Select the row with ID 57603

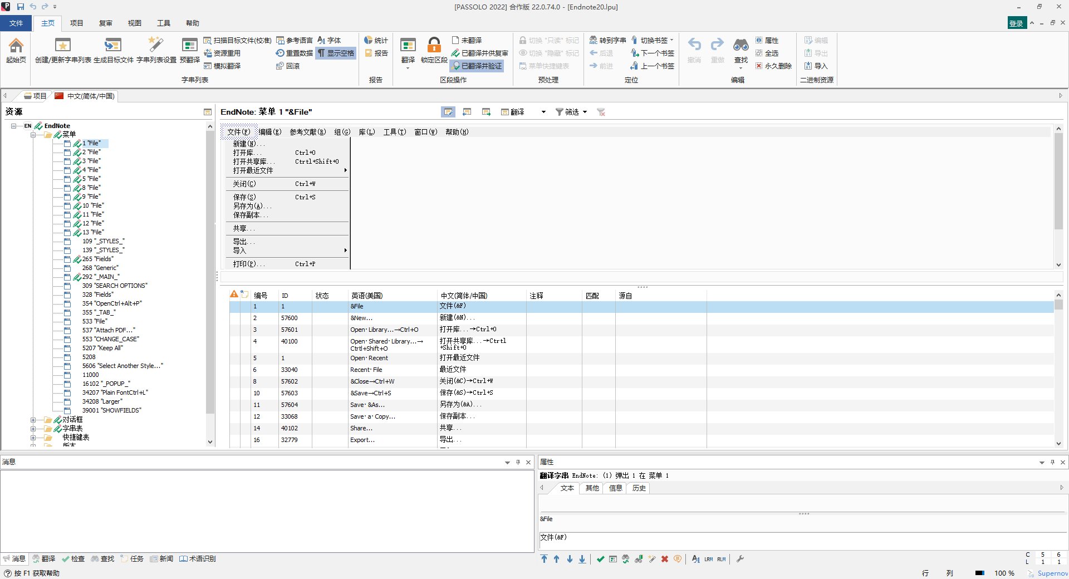(x=641, y=393)
